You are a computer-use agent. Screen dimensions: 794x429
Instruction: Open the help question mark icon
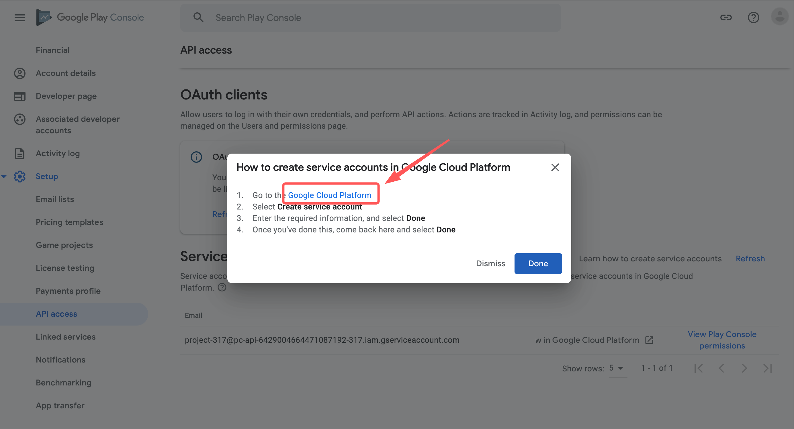(x=753, y=17)
